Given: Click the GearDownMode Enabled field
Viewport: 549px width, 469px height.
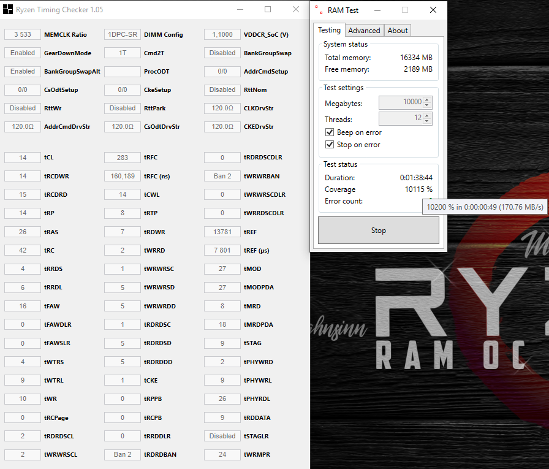Looking at the screenshot, I should coord(23,53).
